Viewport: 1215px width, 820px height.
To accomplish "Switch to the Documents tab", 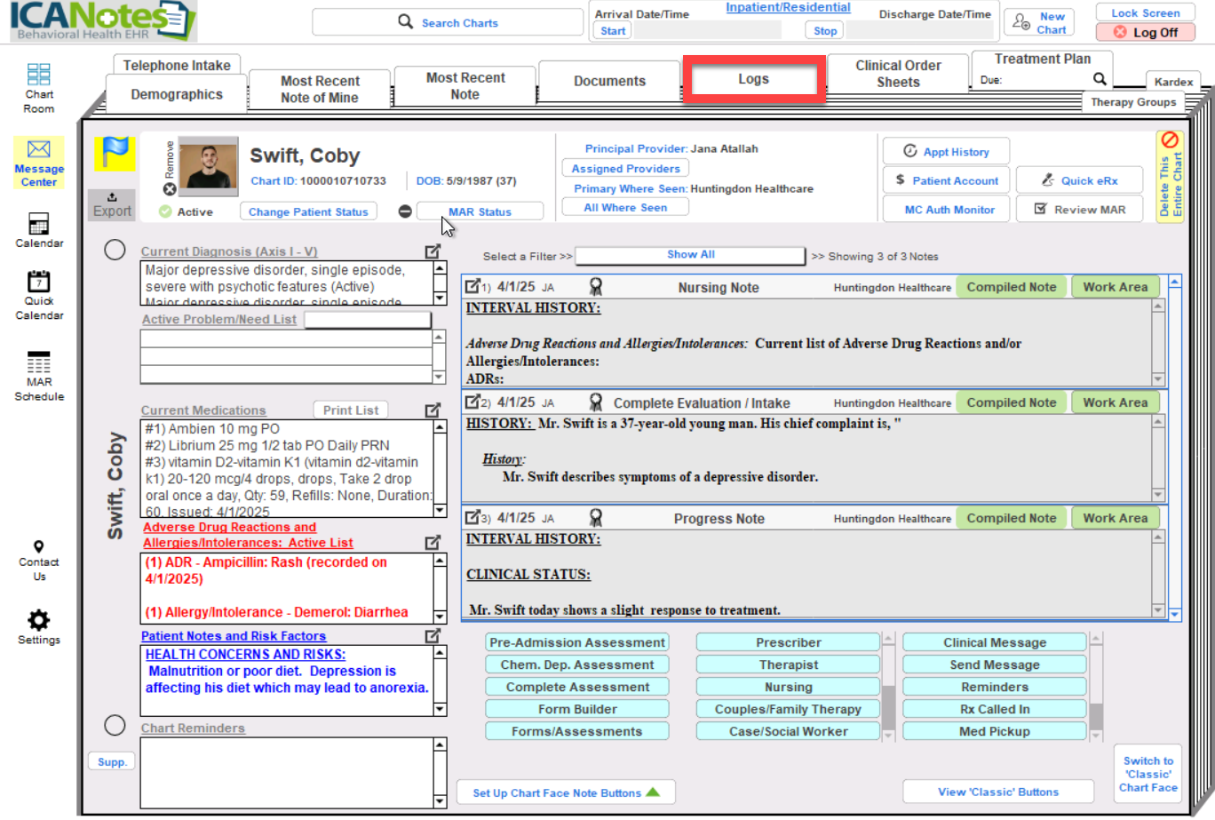I will coord(609,82).
